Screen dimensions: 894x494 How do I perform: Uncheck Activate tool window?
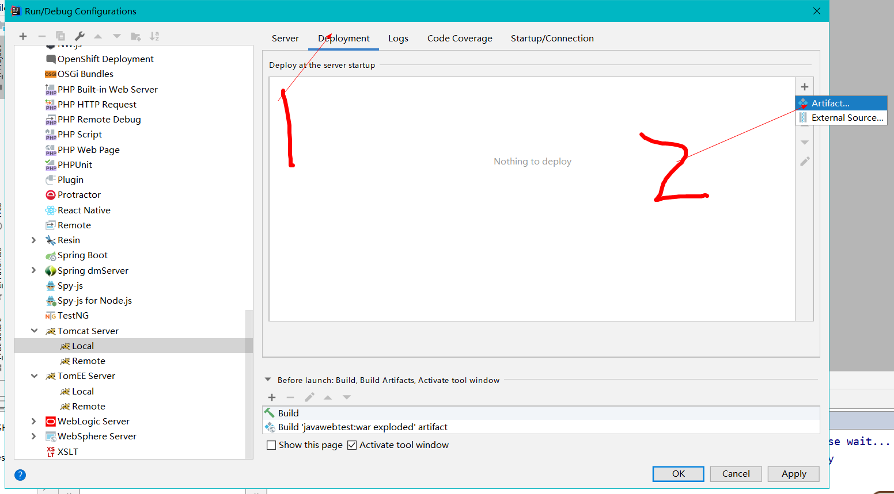[x=352, y=445]
